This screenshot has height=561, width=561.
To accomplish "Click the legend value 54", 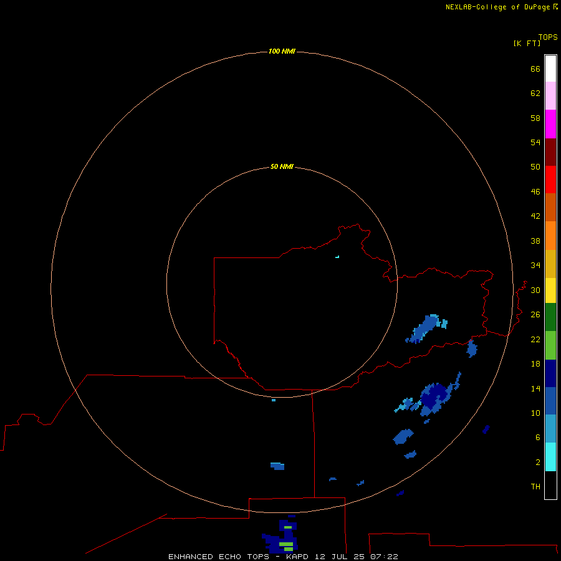I will pos(535,142).
